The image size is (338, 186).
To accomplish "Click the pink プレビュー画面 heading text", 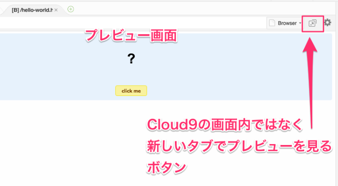I will (x=131, y=36).
